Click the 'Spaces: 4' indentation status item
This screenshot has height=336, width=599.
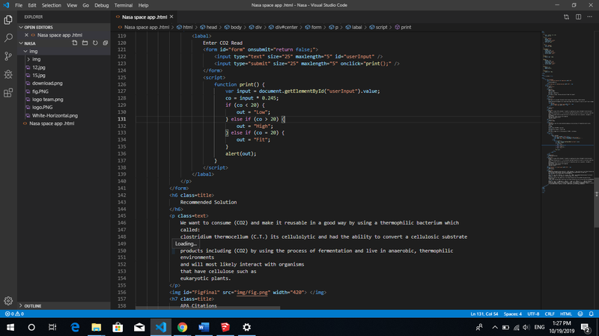point(512,314)
